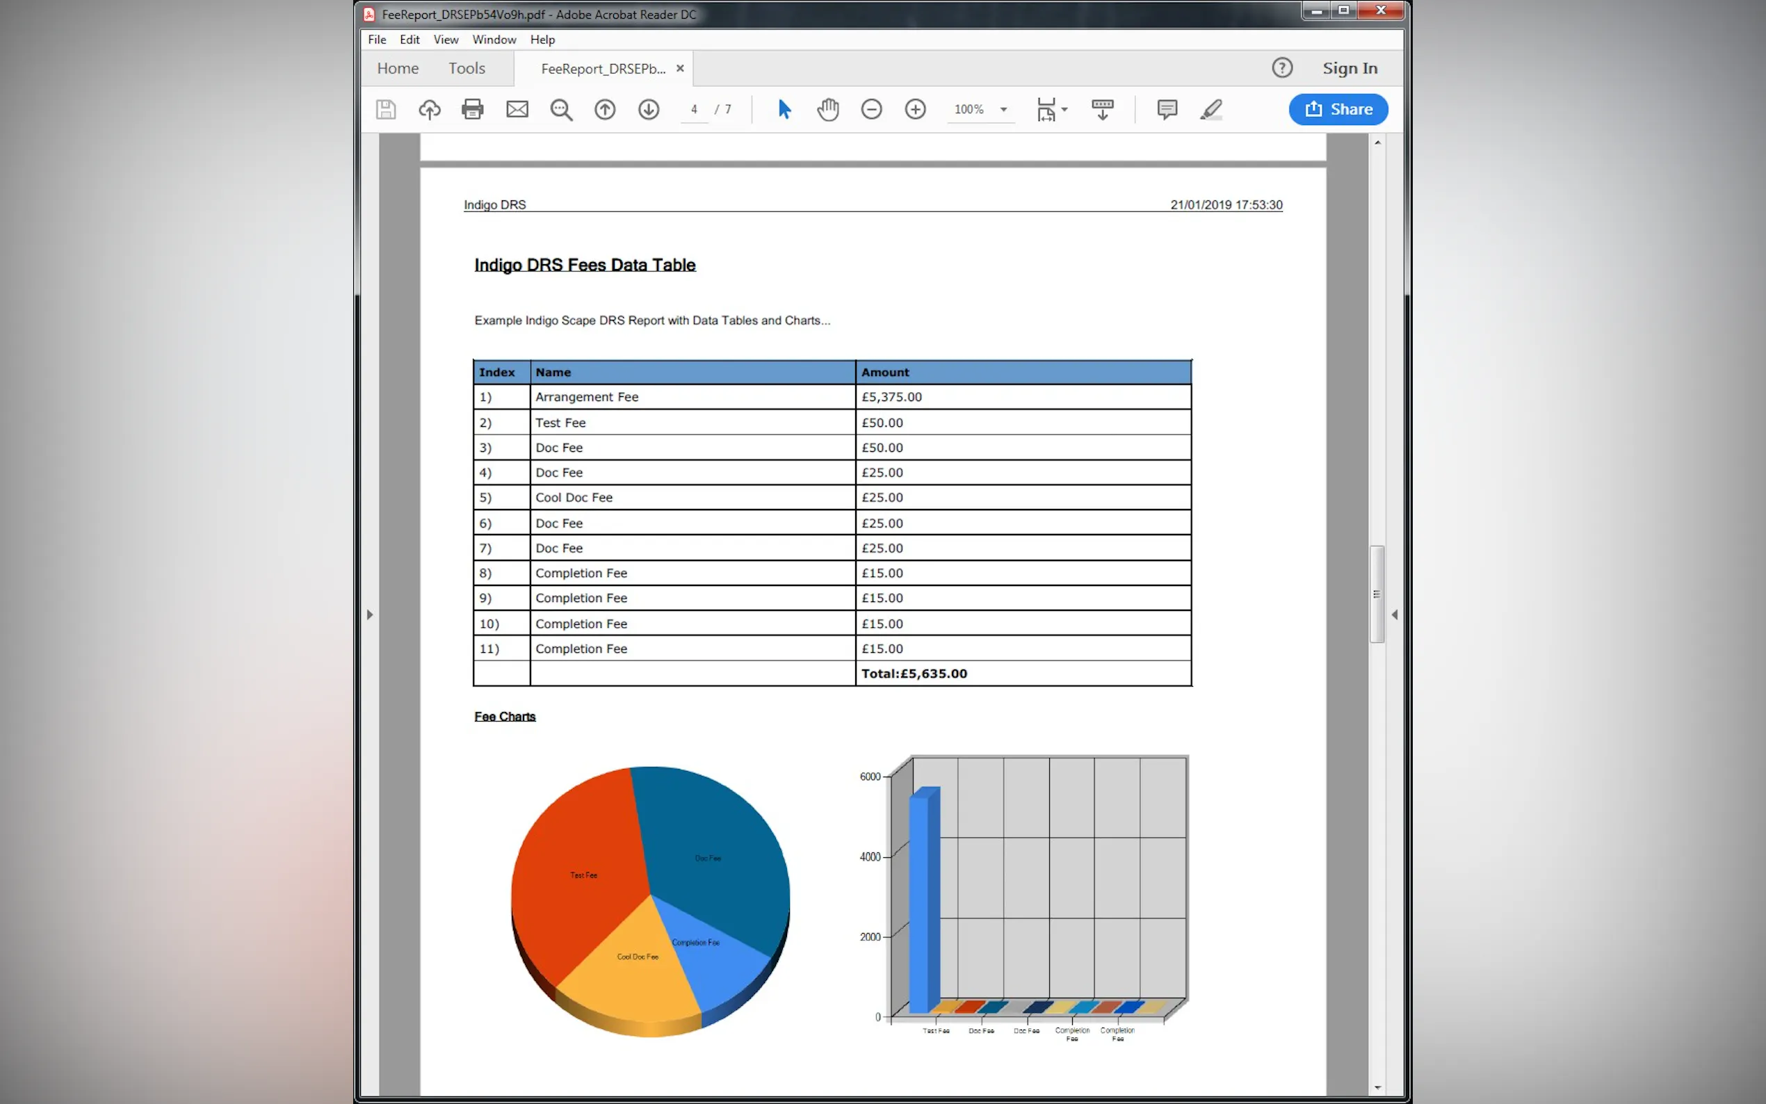Screen dimensions: 1766x1104
Task: Activate the Hand pan tool
Action: [x=828, y=110]
